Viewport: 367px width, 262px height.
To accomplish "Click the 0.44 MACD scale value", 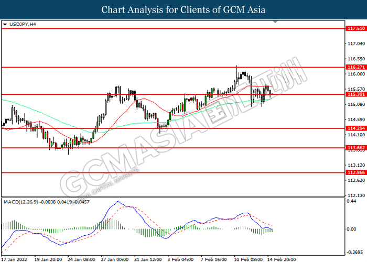I will [x=351, y=201].
